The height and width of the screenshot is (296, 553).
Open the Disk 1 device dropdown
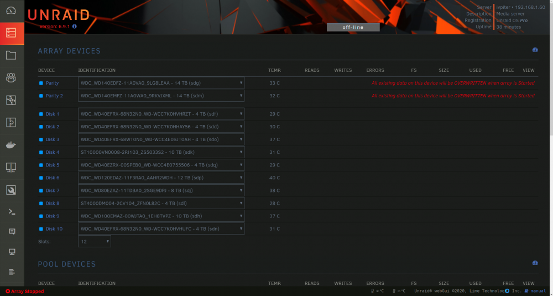pyautogui.click(x=161, y=114)
